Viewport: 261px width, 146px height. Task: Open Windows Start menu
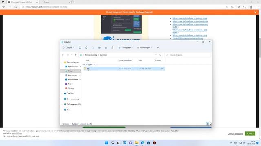(x=107, y=143)
